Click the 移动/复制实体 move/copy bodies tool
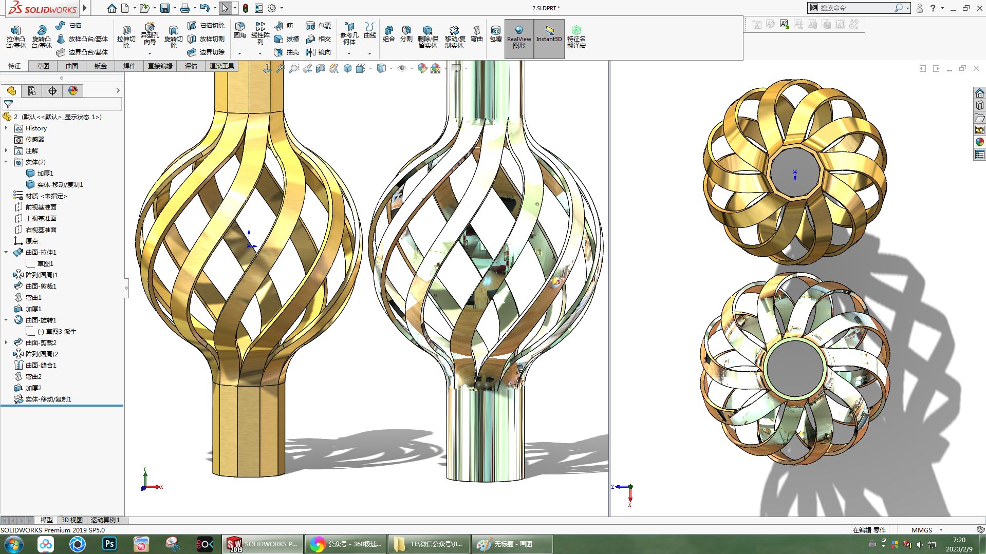Image resolution: width=986 pixels, height=554 pixels. 454,37
